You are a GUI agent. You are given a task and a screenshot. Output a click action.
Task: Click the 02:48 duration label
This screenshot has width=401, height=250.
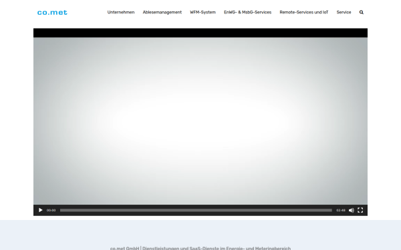tap(341, 210)
